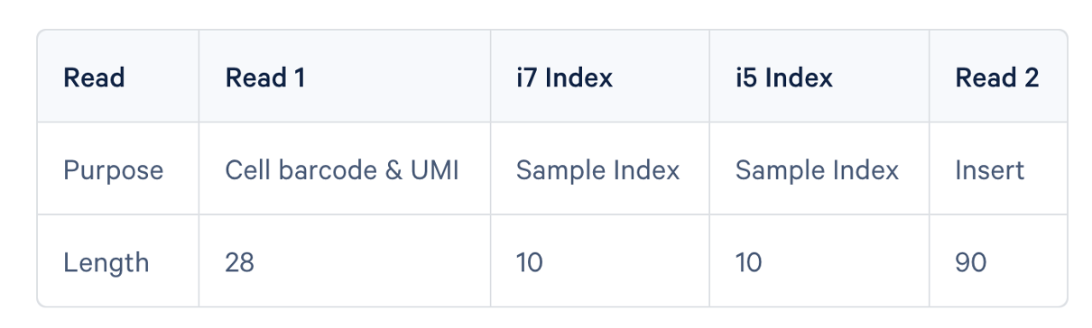Click the word "Index" in the i5 Index purpose cell
Image resolution: width=1092 pixels, height=328 pixels.
coord(866,169)
